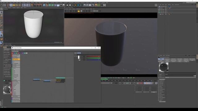
Task: Toggle the Y axis lock icon
Action: coord(26,5)
